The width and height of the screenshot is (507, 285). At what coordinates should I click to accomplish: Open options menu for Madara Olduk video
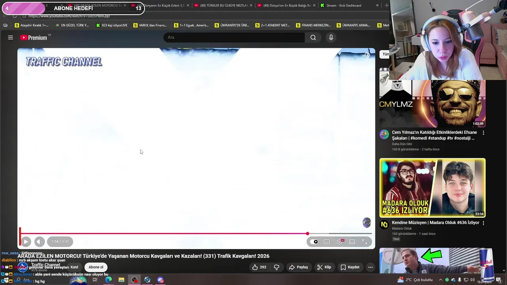pyautogui.click(x=483, y=223)
